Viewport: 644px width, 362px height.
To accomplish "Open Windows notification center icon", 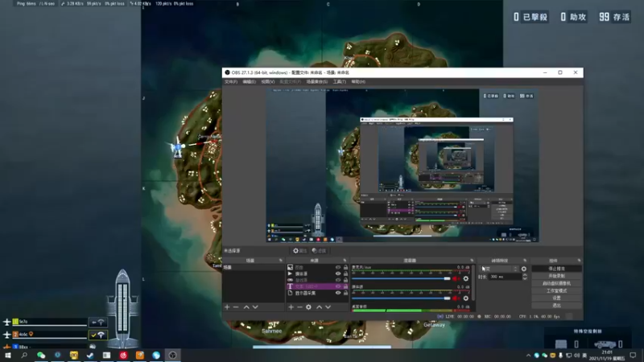I will [633, 355].
